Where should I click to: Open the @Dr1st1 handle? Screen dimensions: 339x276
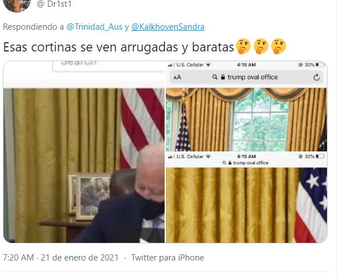[x=54, y=4]
